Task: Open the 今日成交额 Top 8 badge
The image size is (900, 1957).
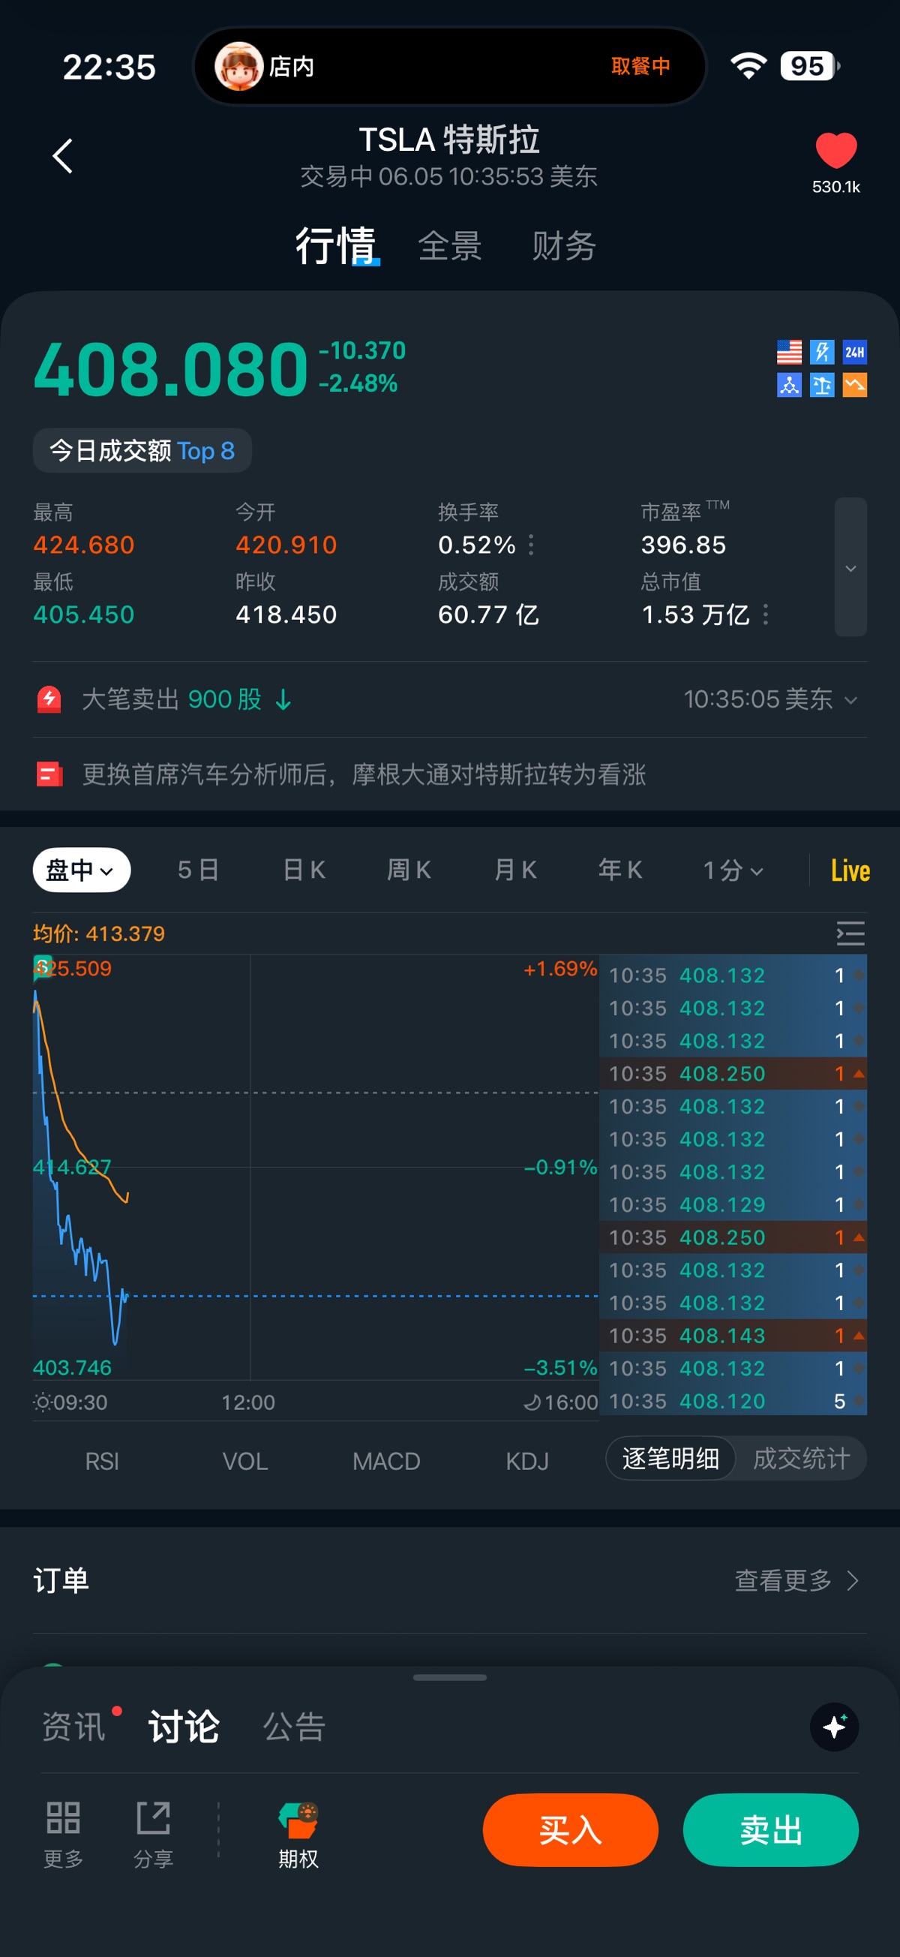Action: pos(142,450)
